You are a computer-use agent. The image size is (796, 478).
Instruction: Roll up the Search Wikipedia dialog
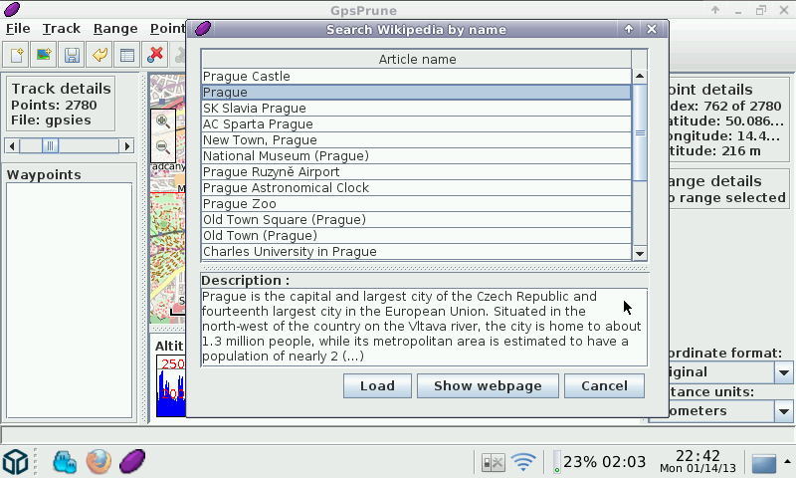click(x=629, y=29)
